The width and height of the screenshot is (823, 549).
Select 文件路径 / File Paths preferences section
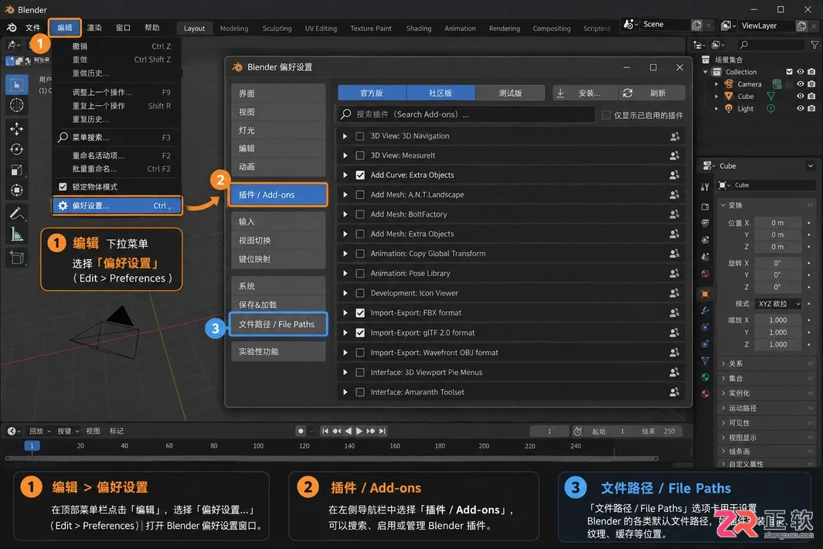[x=277, y=324]
